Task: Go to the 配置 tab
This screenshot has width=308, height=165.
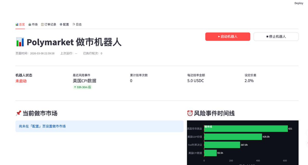Action: [64, 24]
